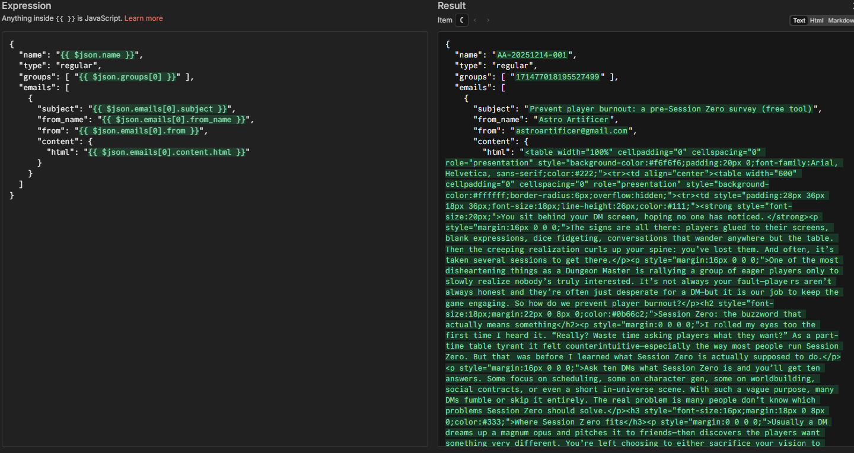Switch result view to Markdown

(x=840, y=20)
